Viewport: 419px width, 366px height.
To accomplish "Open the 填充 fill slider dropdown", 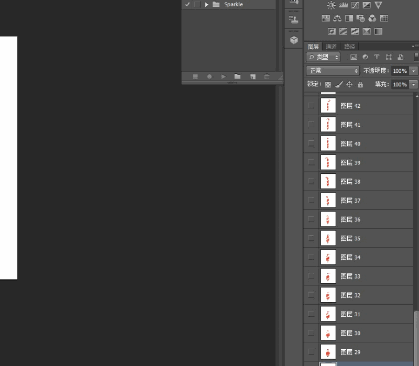I will [413, 84].
